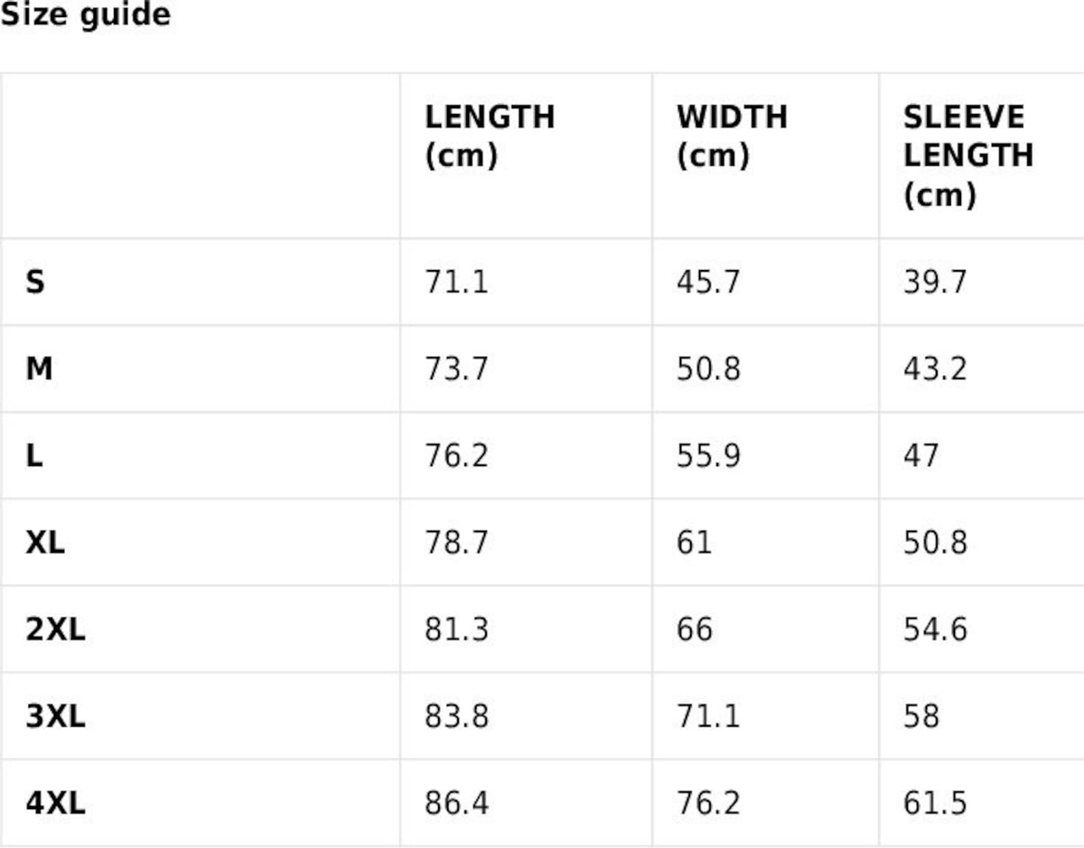Click the 2XL size row label

pyautogui.click(x=55, y=629)
